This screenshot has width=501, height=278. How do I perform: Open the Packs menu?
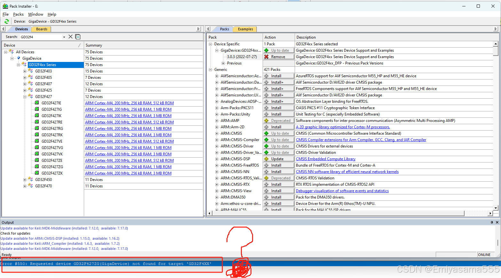coord(18,14)
